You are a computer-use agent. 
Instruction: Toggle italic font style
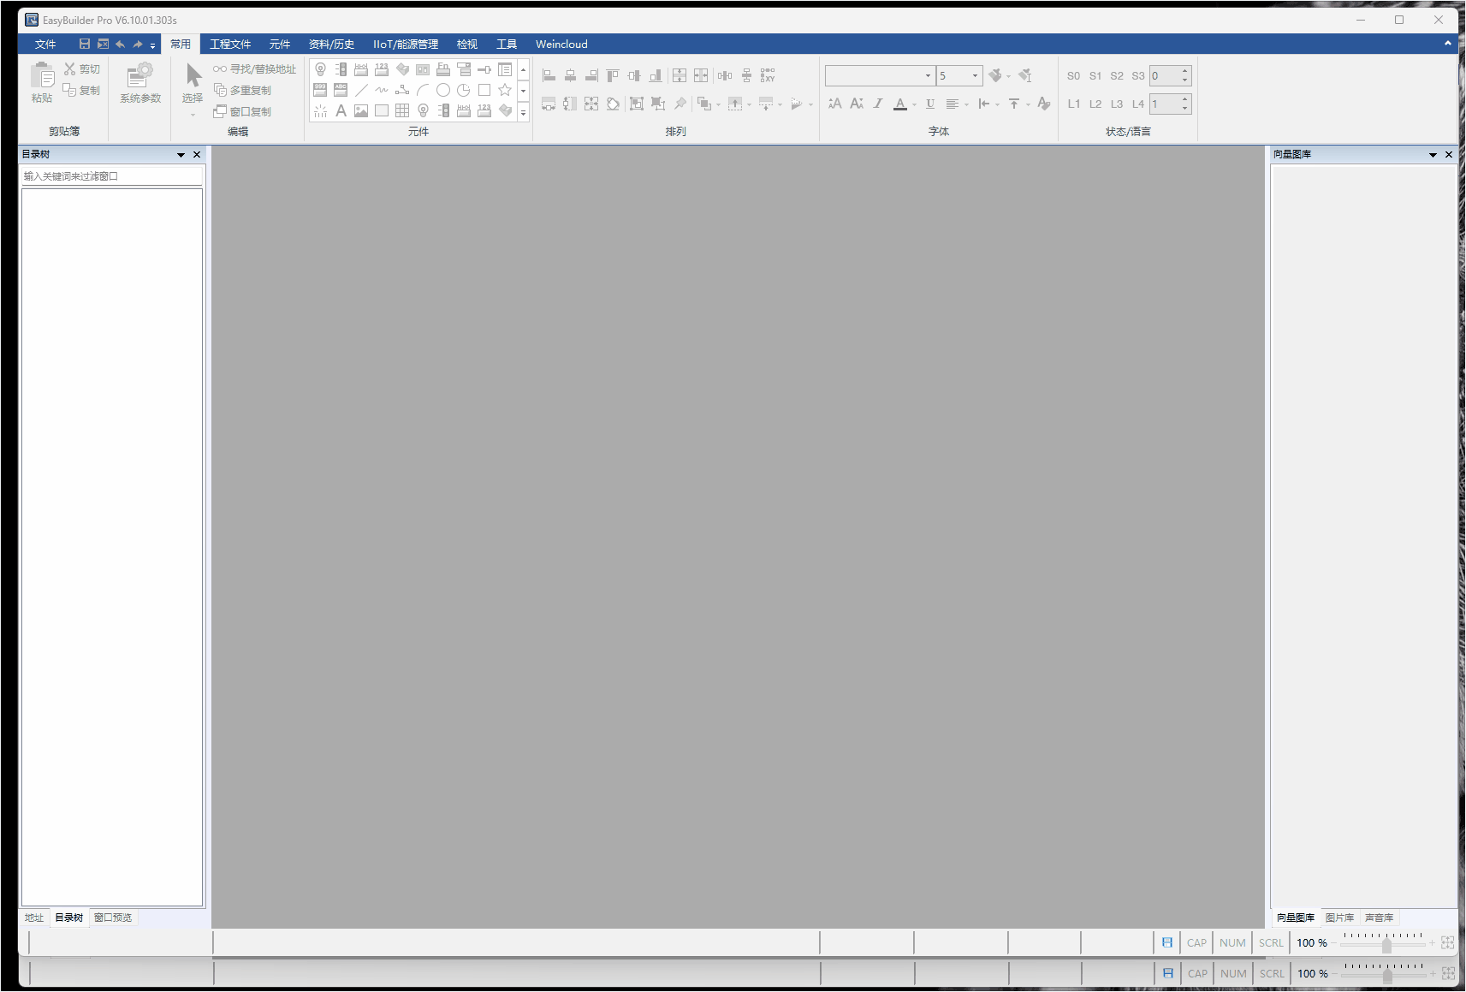point(878,104)
